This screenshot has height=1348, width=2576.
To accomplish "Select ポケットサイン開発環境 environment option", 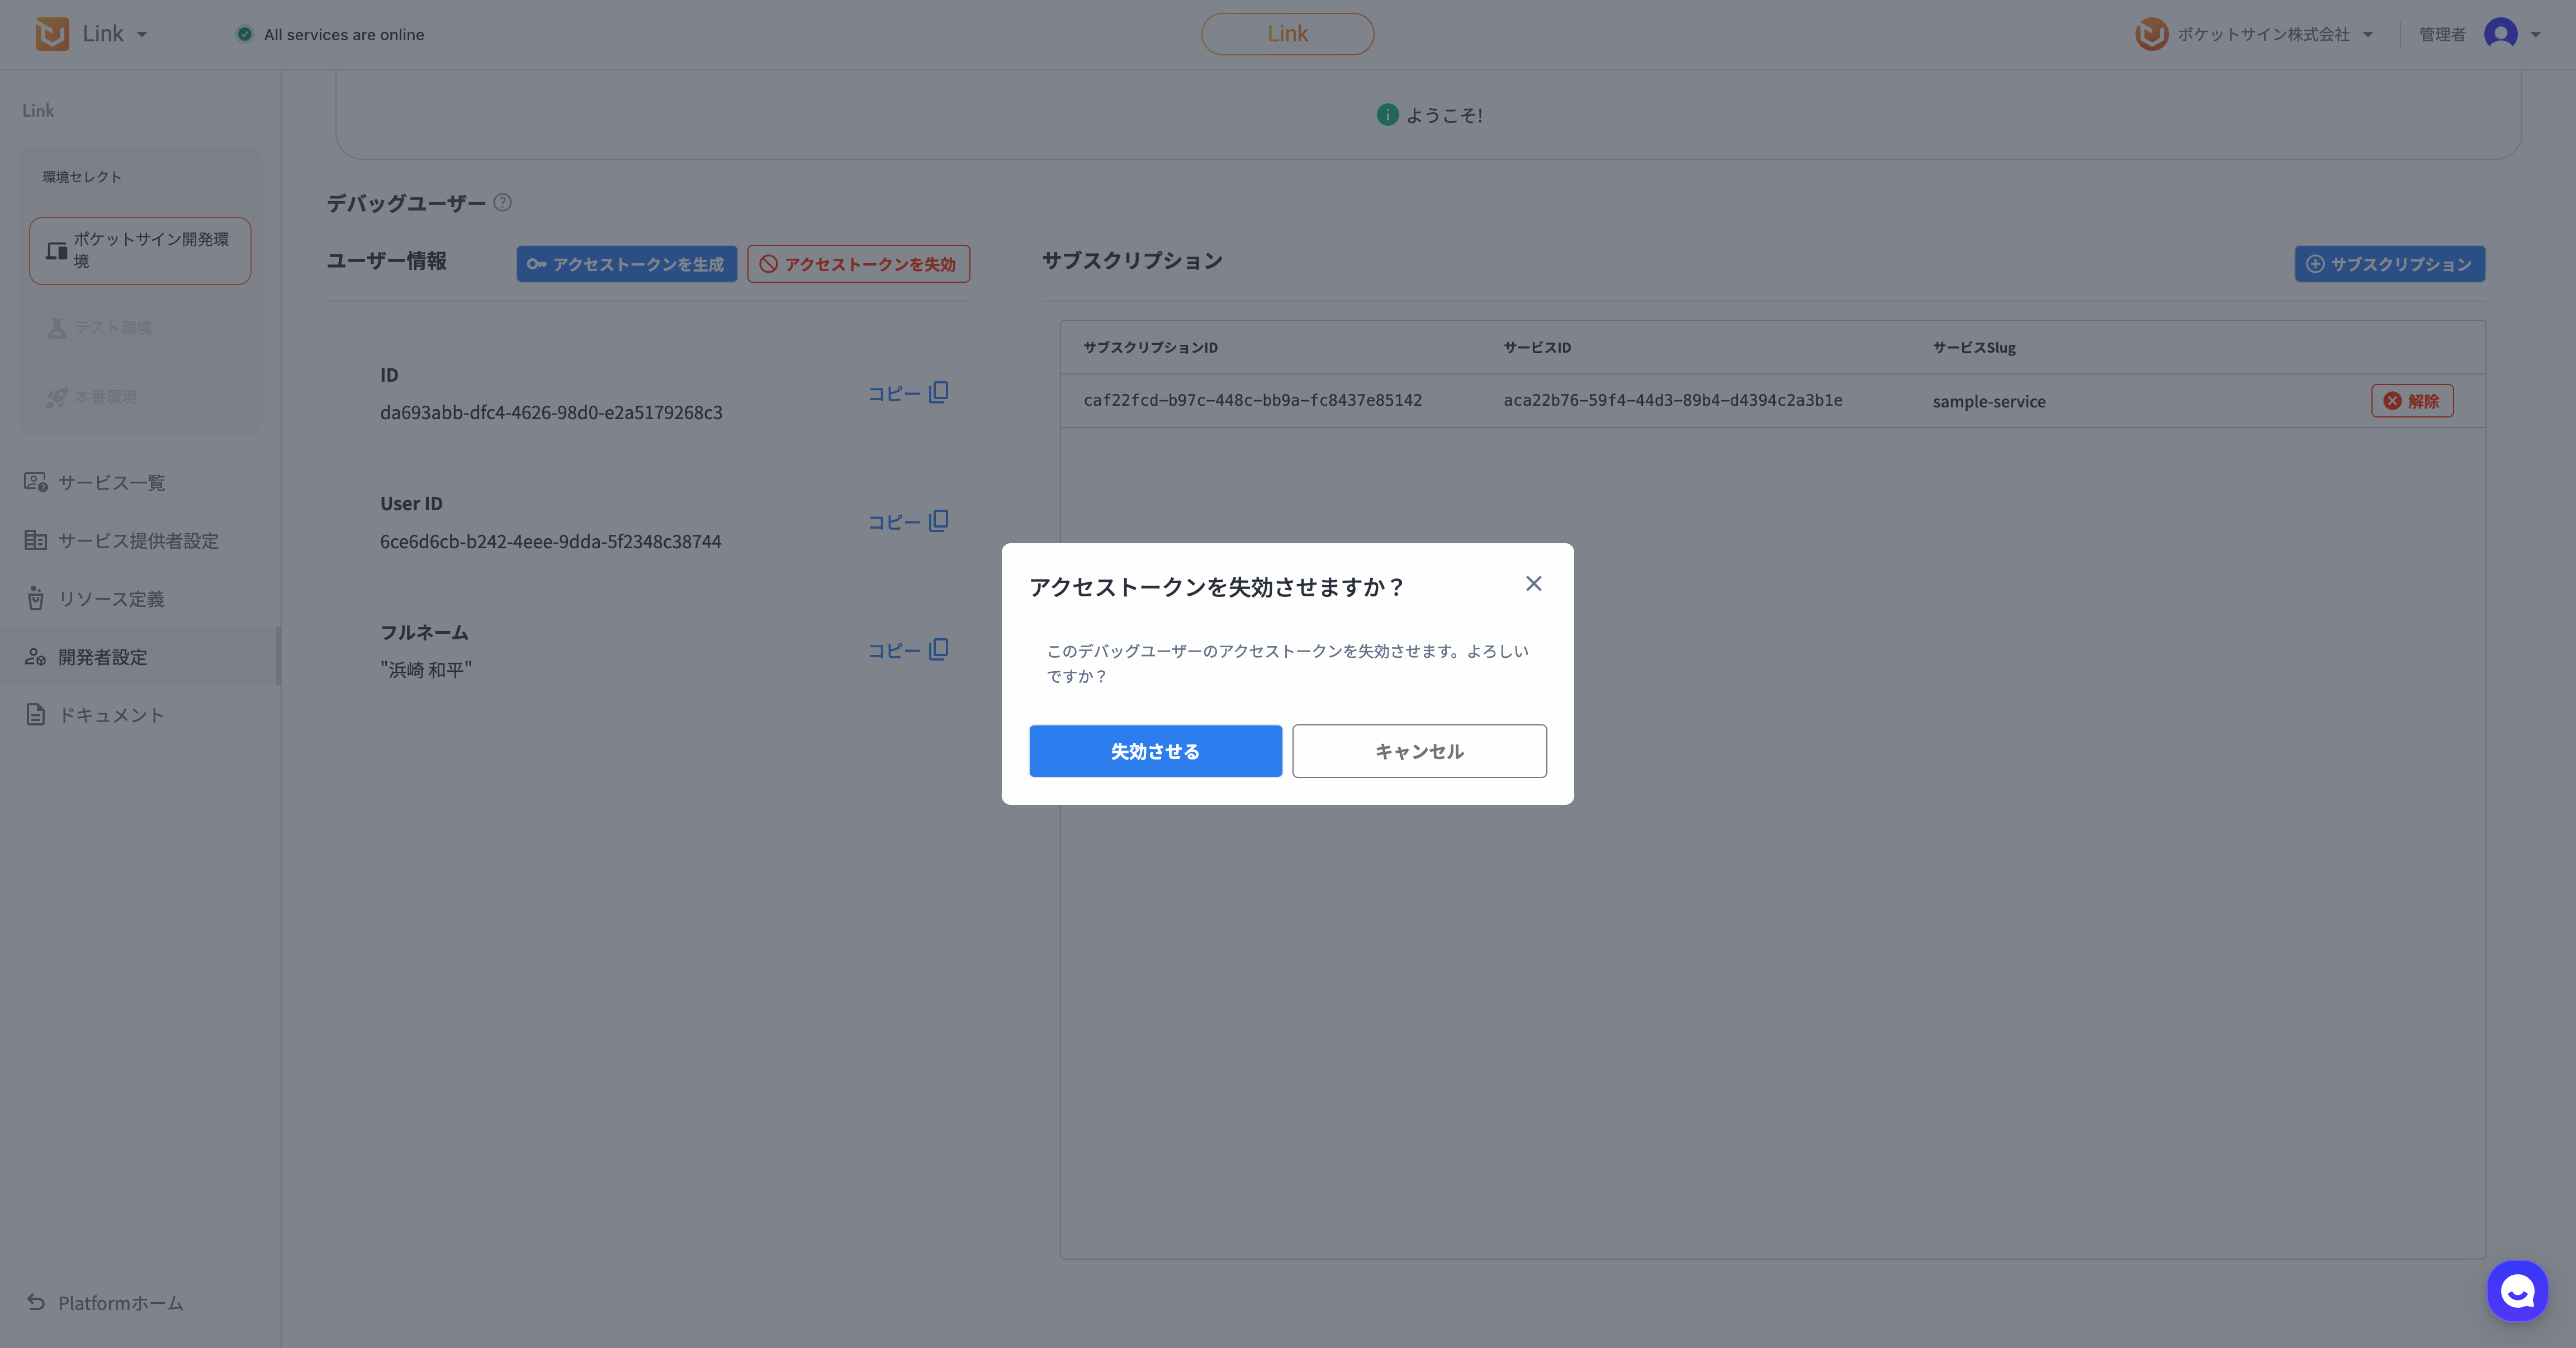I will click(x=140, y=250).
